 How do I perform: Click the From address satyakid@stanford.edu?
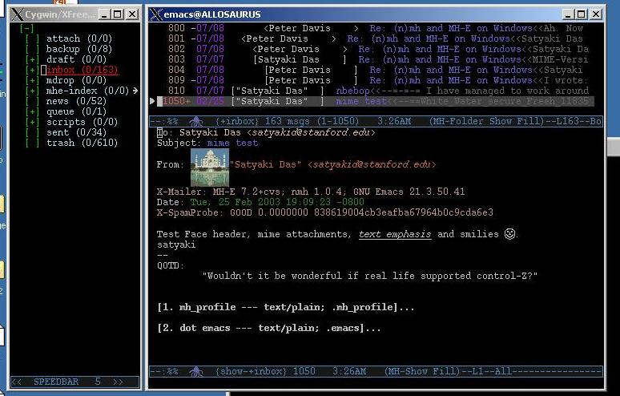point(372,164)
